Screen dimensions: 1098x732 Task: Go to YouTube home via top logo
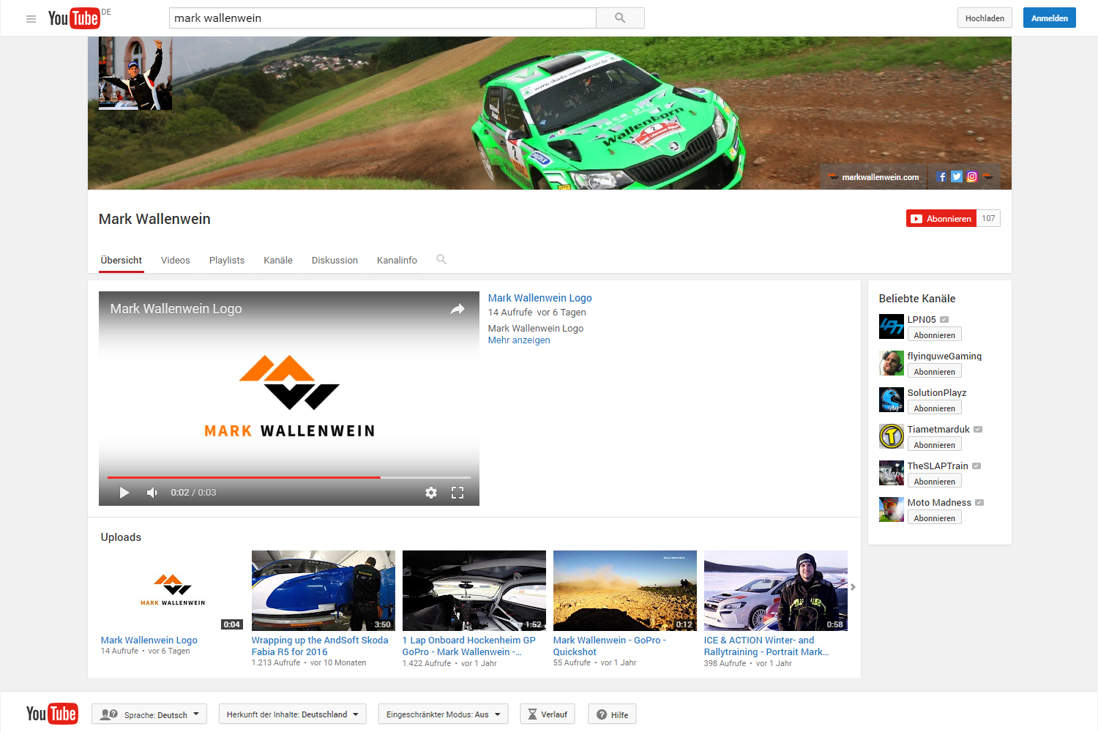pyautogui.click(x=74, y=18)
